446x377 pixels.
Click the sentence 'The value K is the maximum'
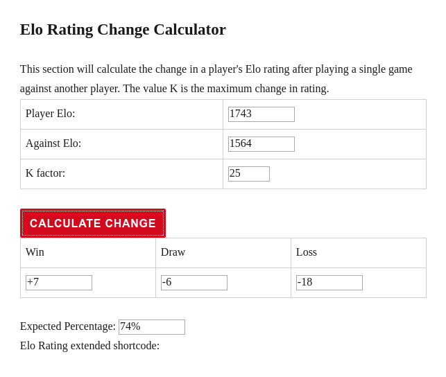226,89
